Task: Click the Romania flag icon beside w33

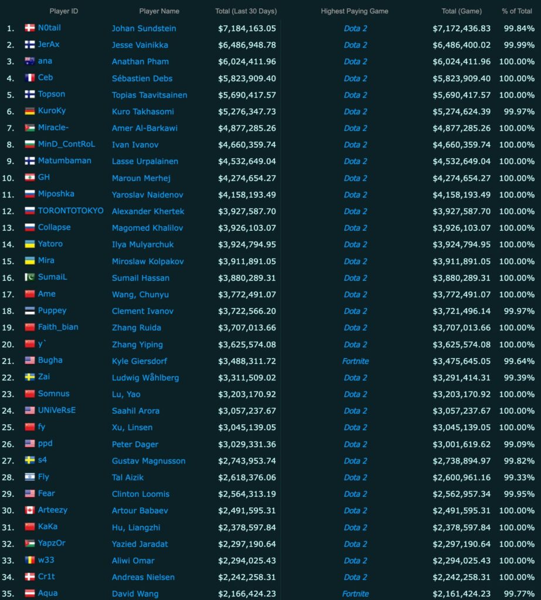Action: [30, 560]
